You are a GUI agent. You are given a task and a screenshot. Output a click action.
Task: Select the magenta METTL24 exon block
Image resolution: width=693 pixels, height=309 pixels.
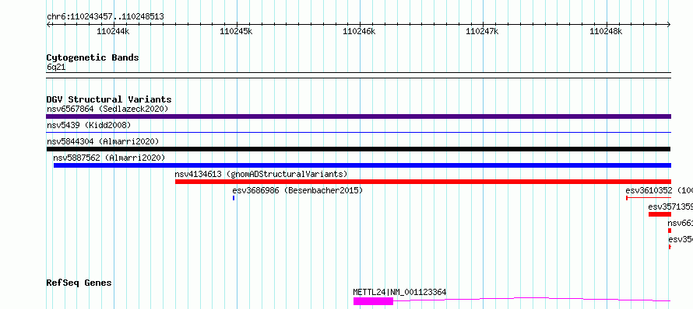click(373, 301)
